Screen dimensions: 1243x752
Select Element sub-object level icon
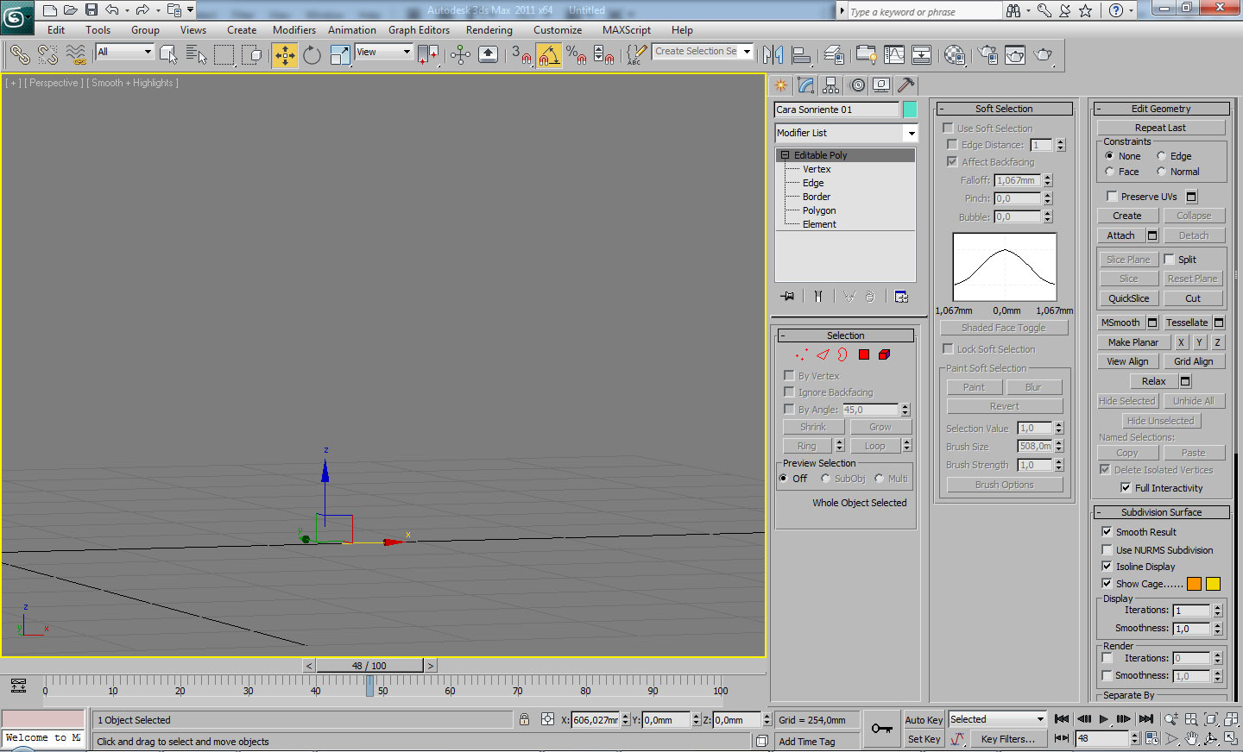[884, 354]
